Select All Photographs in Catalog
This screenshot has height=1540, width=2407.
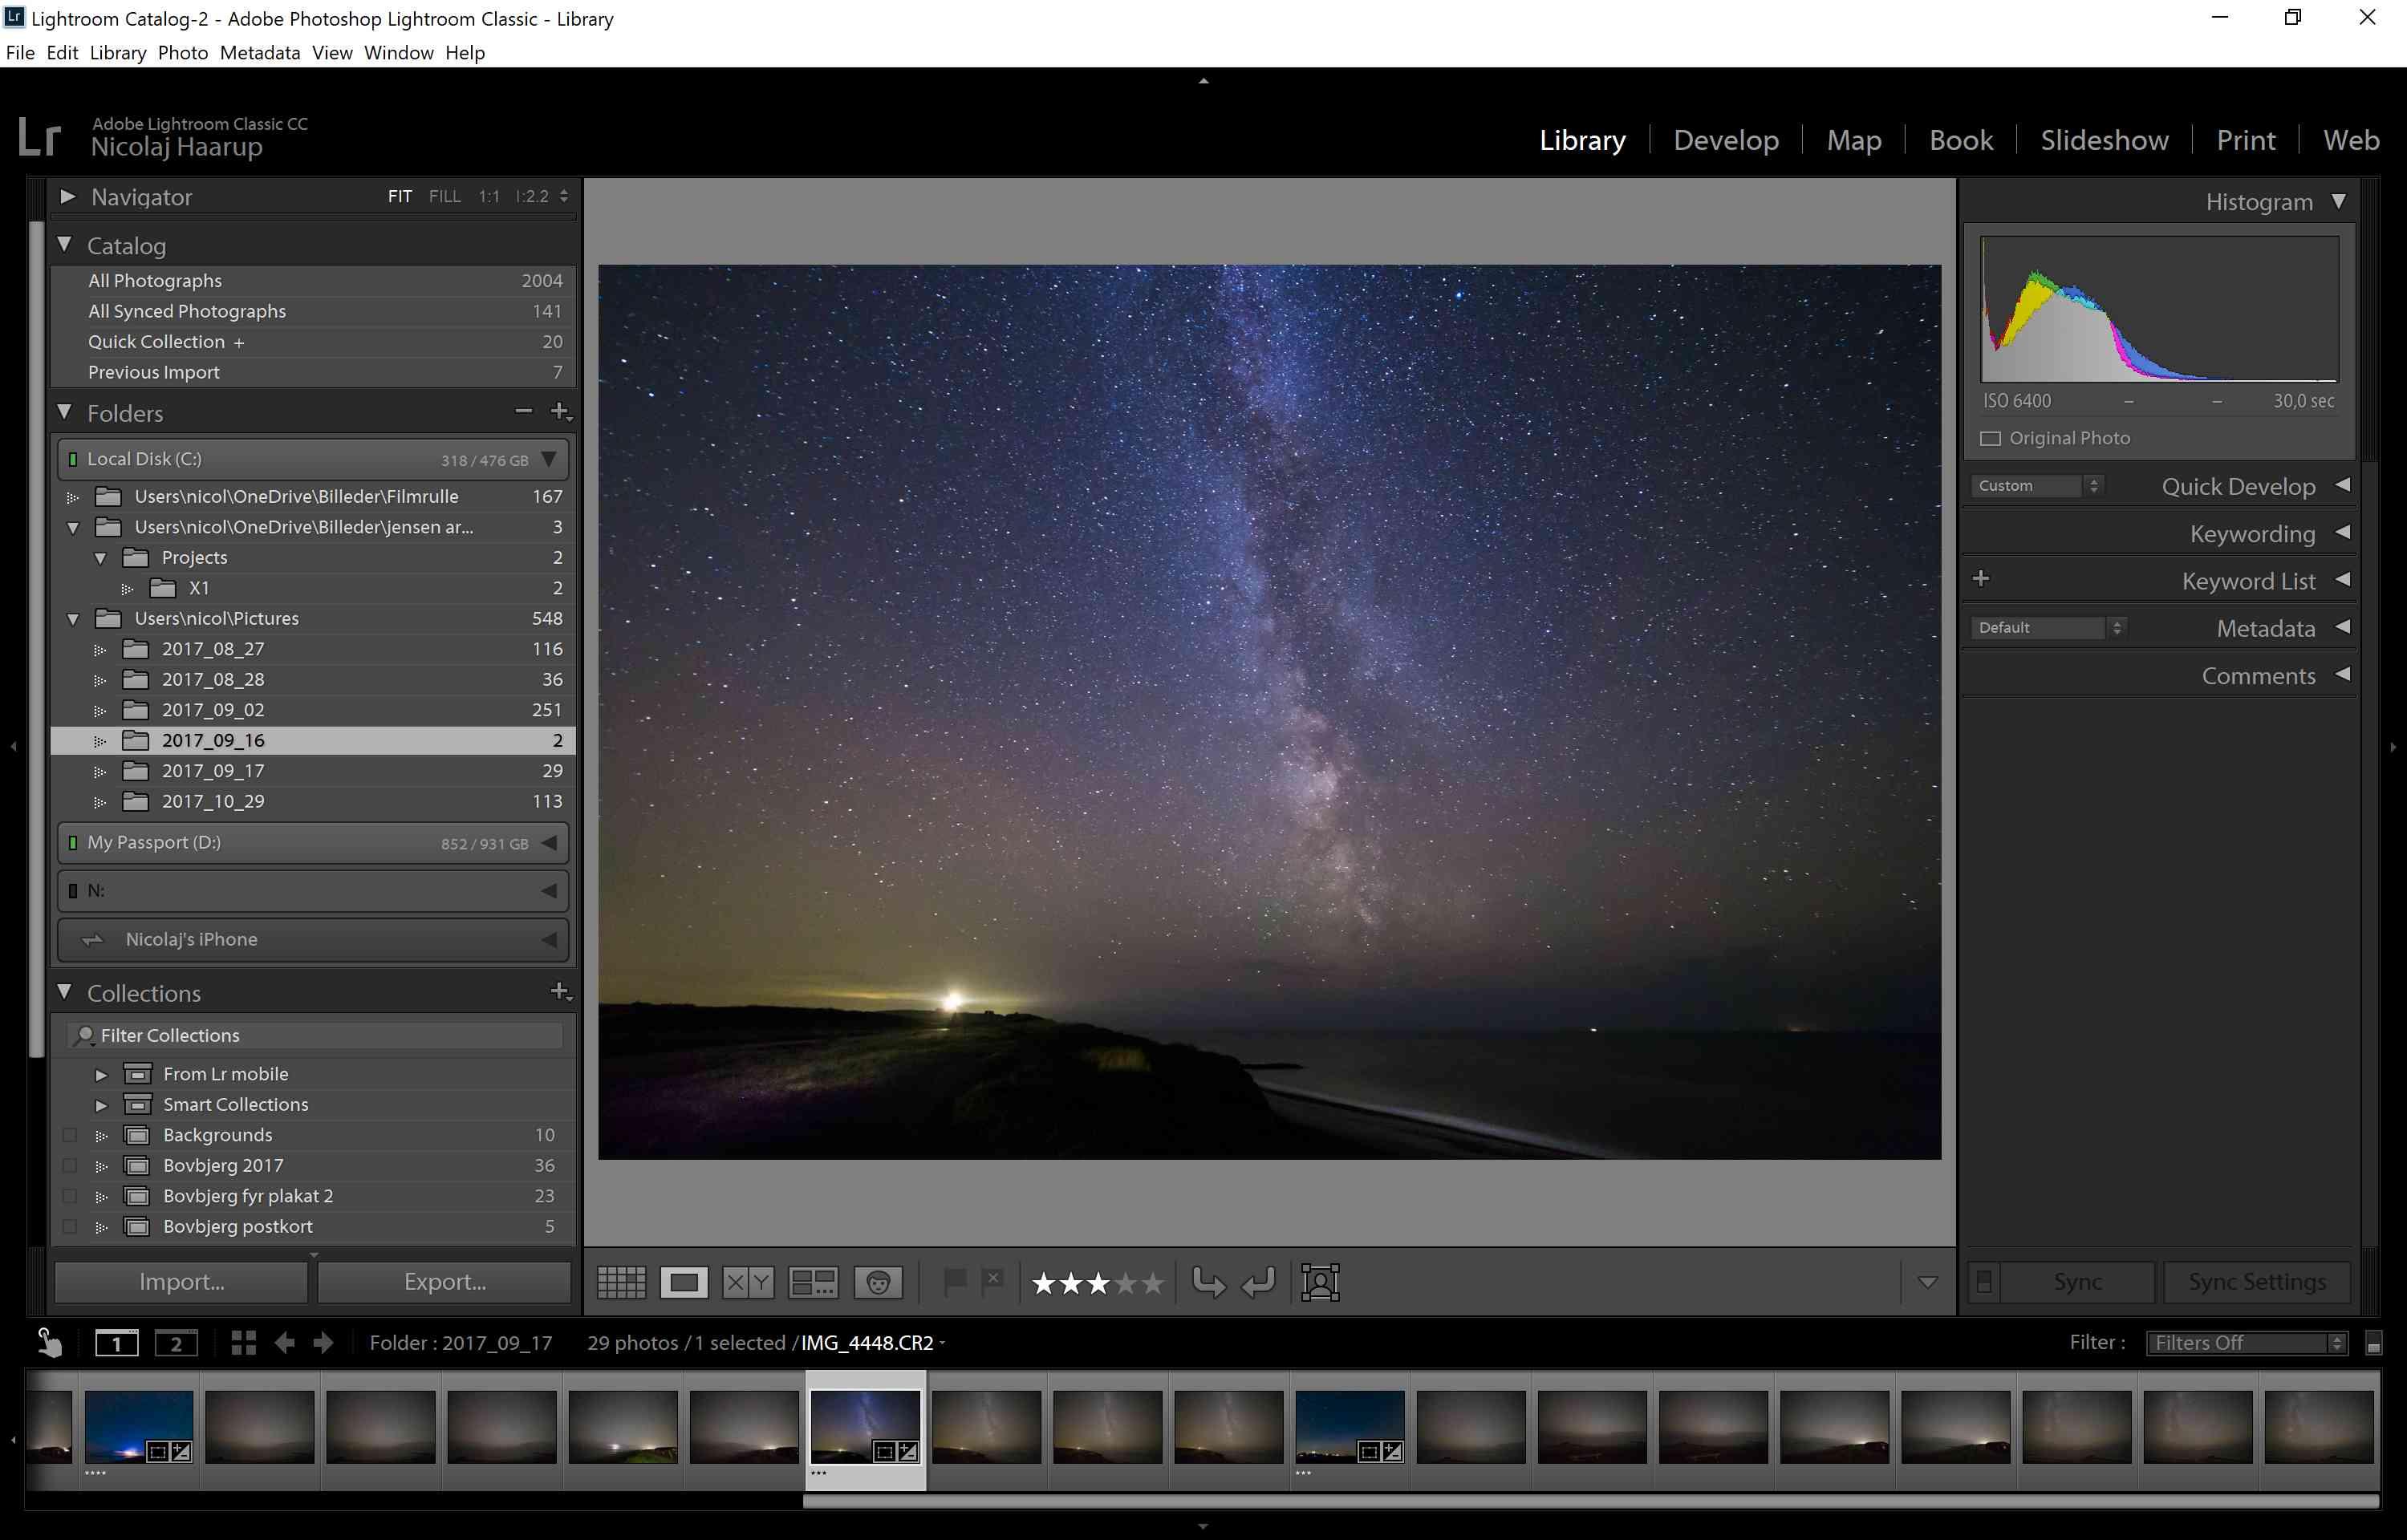pos(313,281)
